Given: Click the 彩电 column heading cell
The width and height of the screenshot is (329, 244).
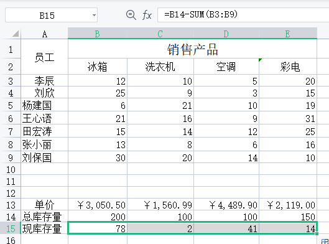Looking at the screenshot, I should (x=288, y=67).
